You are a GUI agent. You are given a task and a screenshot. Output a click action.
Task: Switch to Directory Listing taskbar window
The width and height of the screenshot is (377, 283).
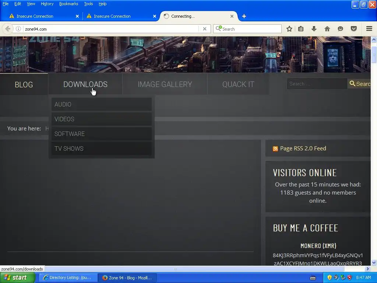coord(68,278)
